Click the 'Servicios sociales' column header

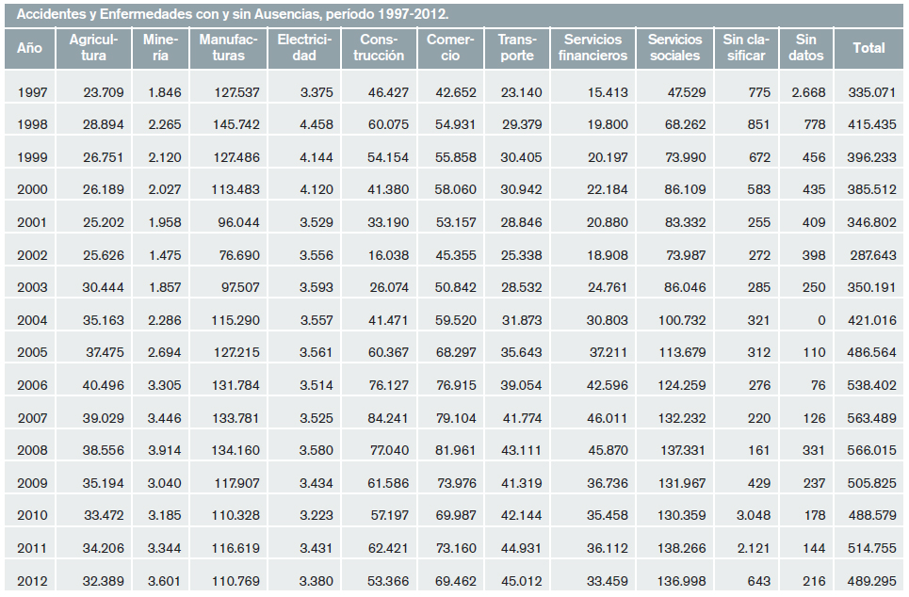(674, 48)
